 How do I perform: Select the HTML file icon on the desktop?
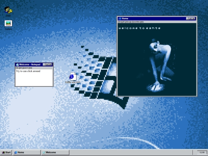point(73,78)
